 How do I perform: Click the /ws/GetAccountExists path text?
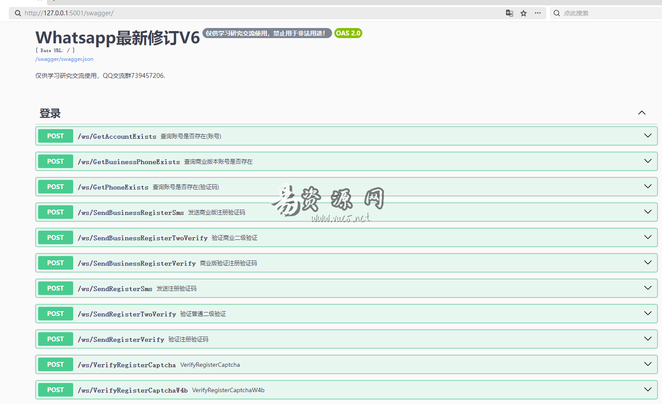click(x=117, y=137)
